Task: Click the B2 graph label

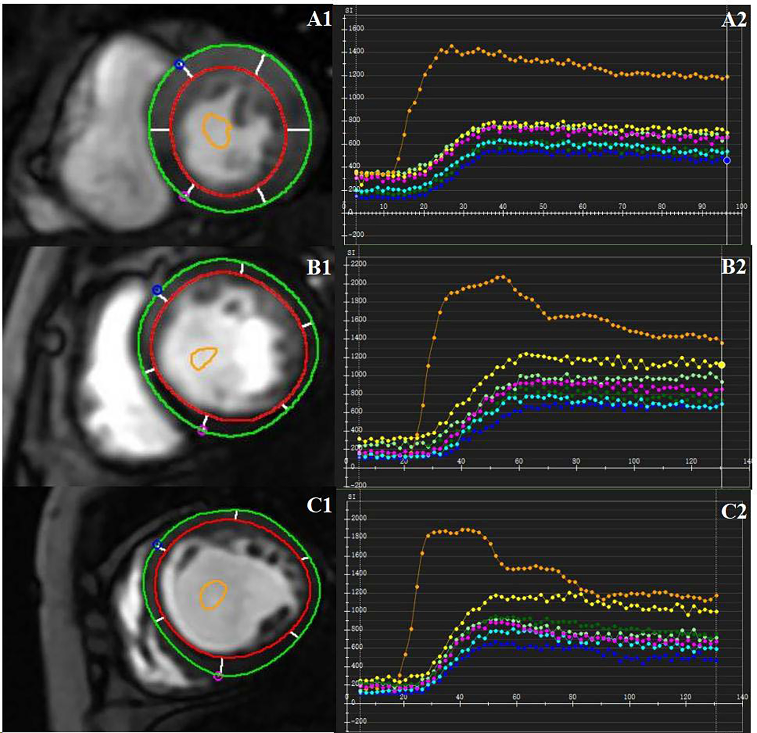Action: coord(733,267)
